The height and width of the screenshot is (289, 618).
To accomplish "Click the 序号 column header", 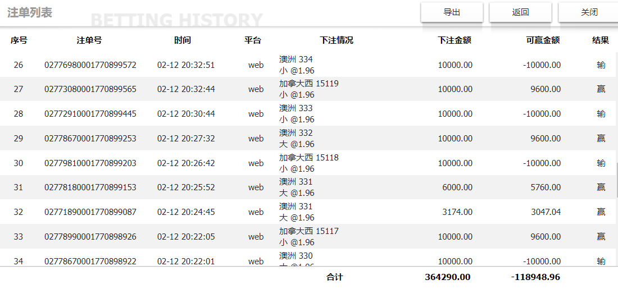I will click(x=19, y=40).
